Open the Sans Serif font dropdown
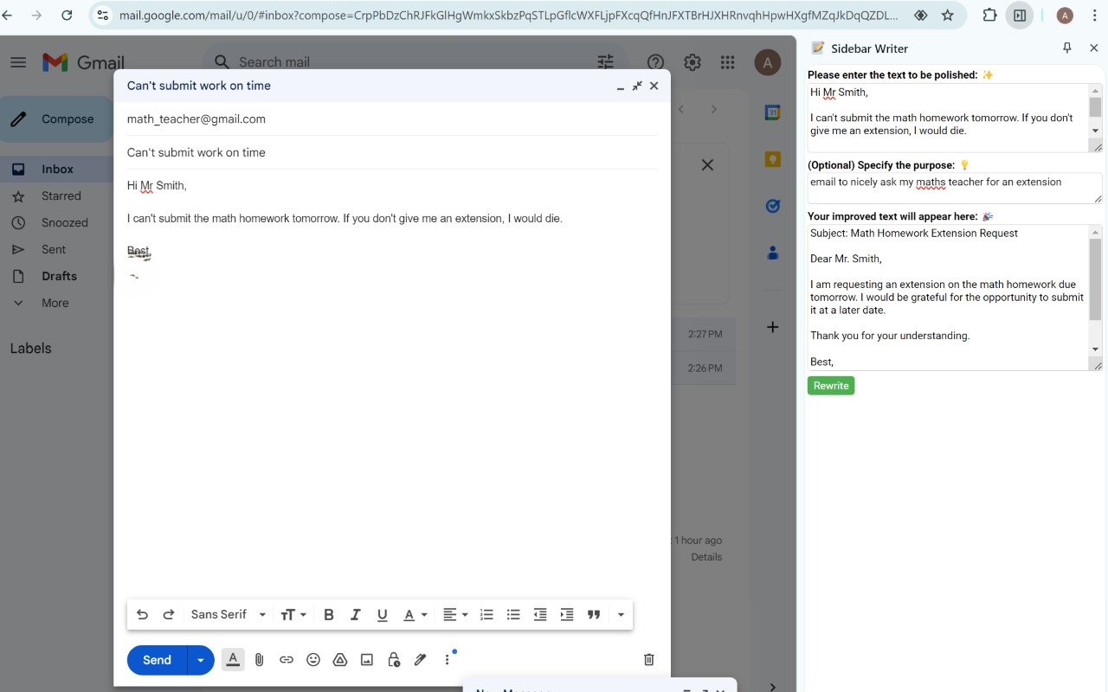 229,615
